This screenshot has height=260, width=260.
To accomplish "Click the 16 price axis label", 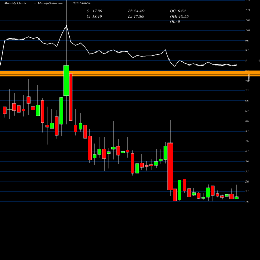I will [x=247, y=202].
